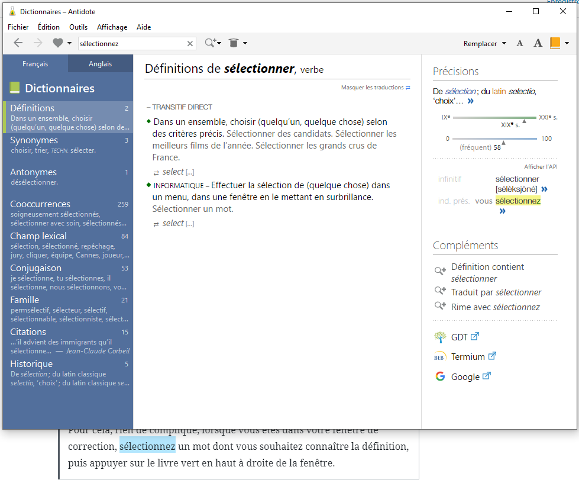579x483 pixels.
Task: Expand the favorites dropdown arrow
Action: click(70, 43)
